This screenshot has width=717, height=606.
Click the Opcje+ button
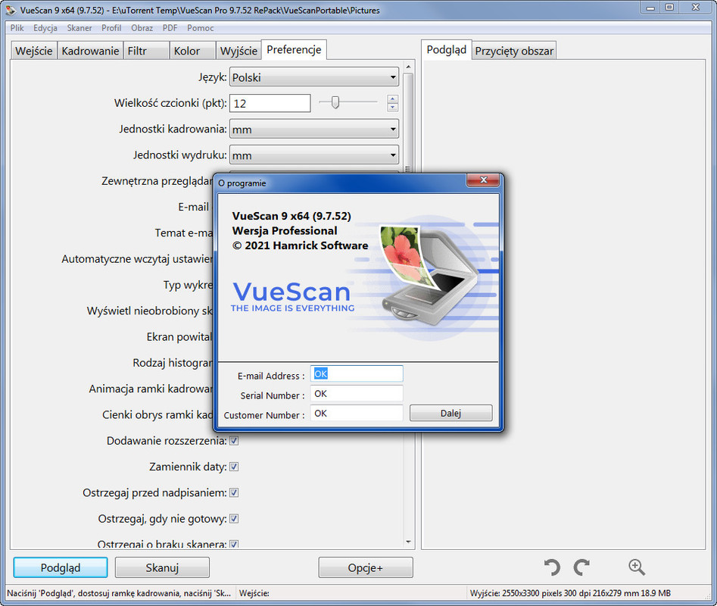366,567
